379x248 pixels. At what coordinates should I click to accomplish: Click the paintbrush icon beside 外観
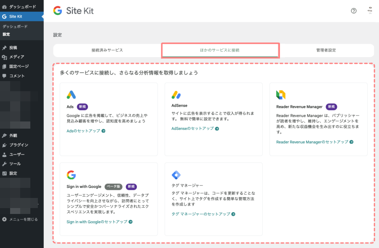click(4, 136)
